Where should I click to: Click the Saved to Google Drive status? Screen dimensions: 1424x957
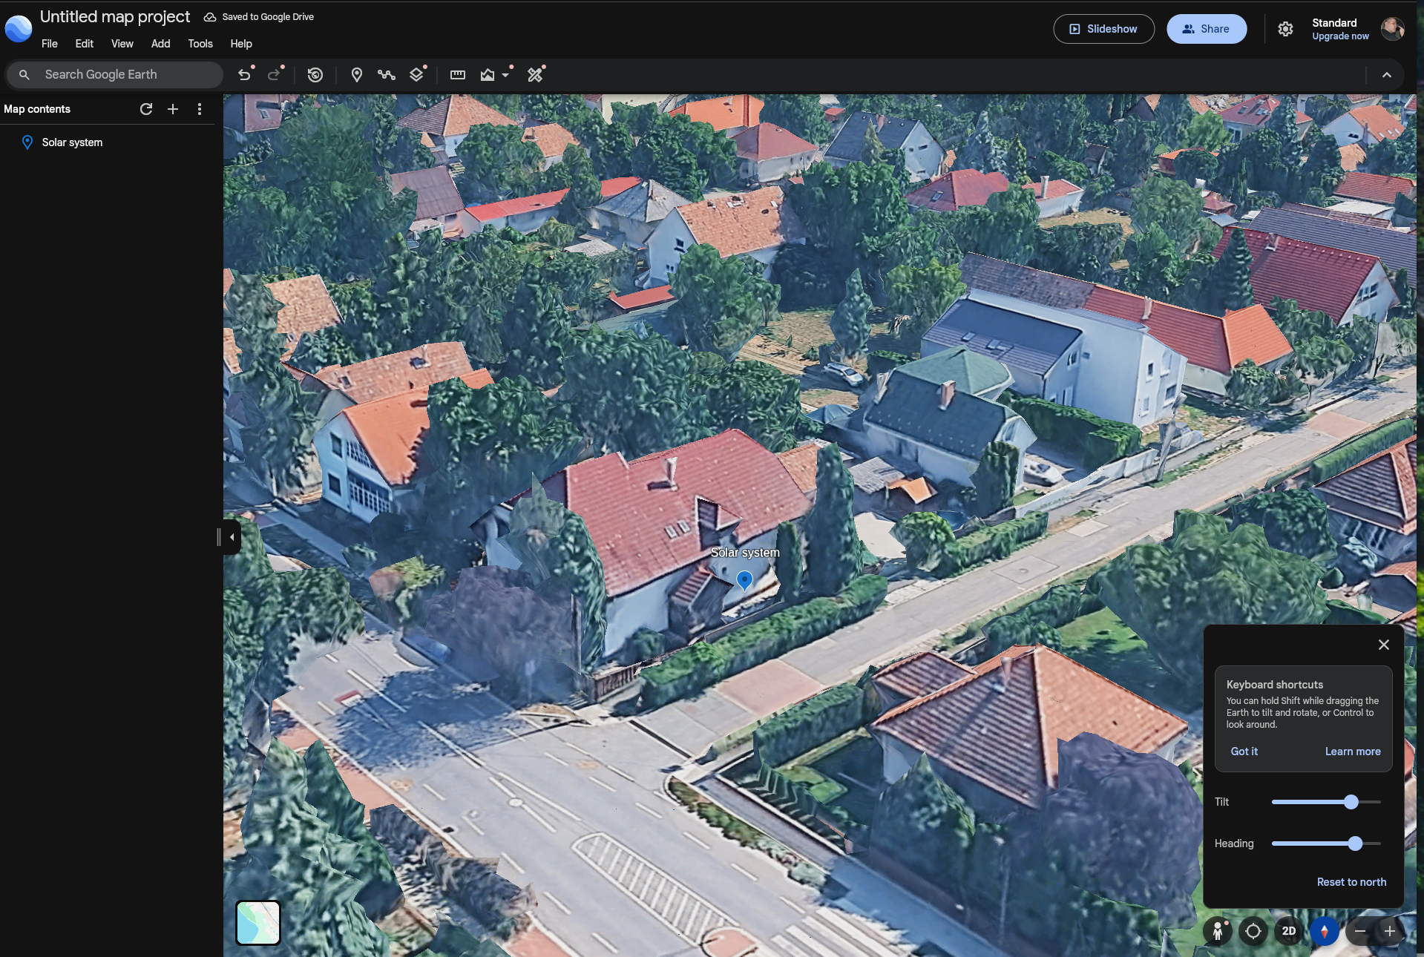pyautogui.click(x=259, y=17)
